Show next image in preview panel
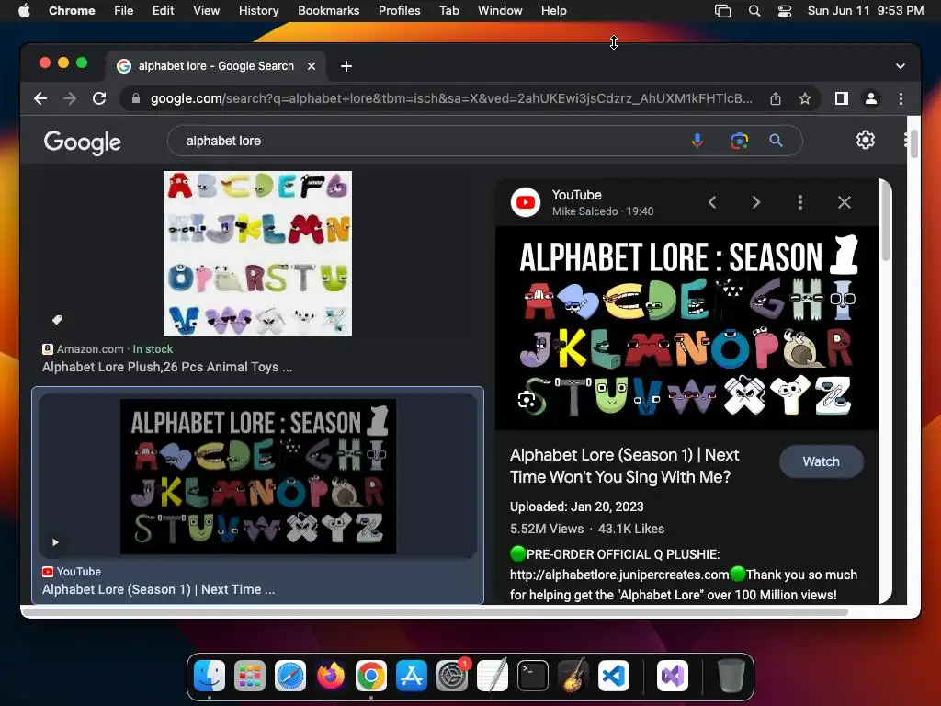The width and height of the screenshot is (941, 706). 756,202
